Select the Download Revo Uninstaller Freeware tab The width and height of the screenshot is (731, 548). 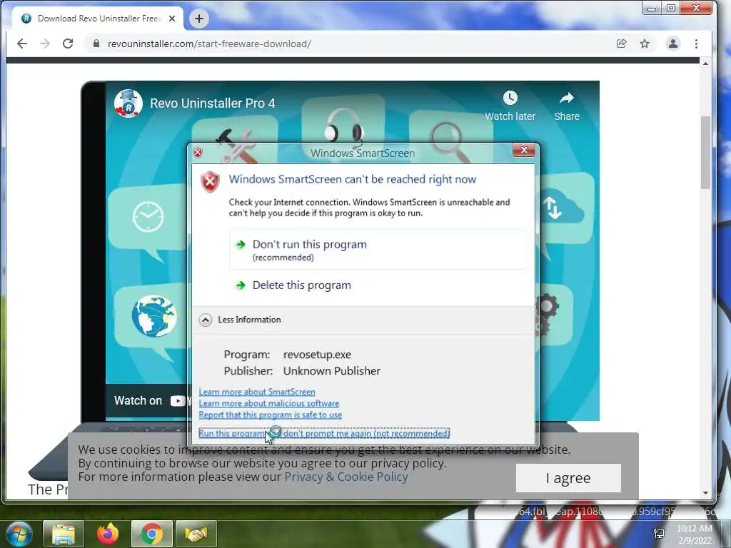[x=98, y=19]
